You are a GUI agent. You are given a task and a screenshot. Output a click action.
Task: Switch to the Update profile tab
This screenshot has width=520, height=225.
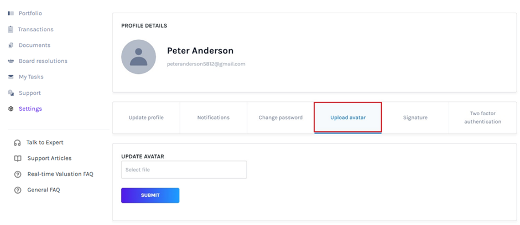[146, 117]
